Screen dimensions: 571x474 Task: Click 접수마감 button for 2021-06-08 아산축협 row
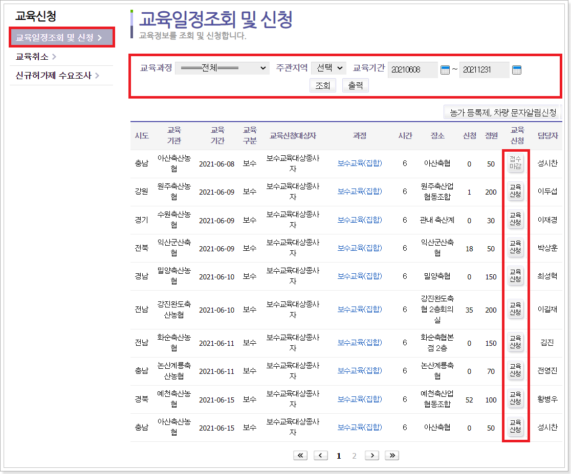(515, 162)
